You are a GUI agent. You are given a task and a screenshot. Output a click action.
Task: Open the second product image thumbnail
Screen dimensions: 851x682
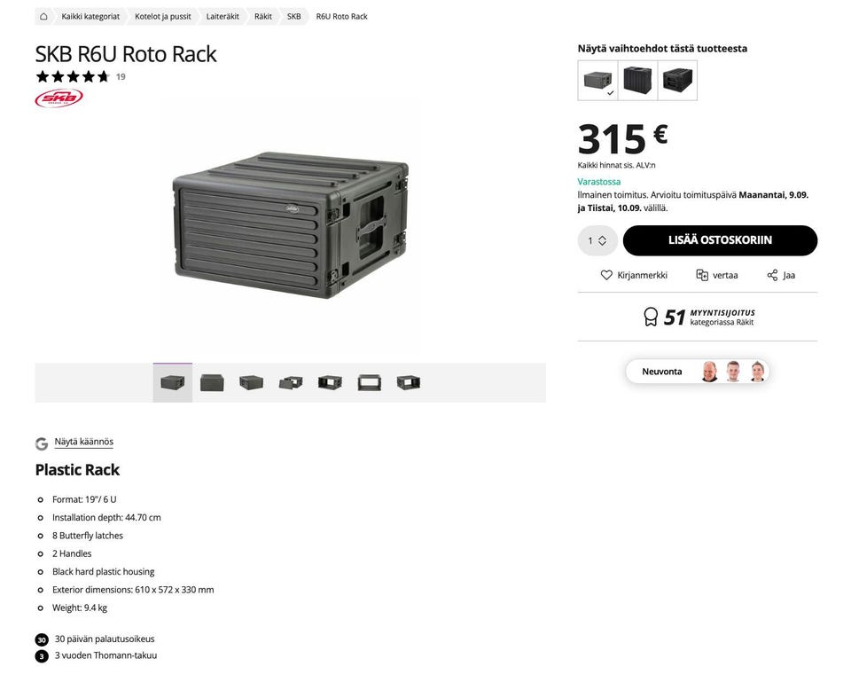tap(212, 383)
